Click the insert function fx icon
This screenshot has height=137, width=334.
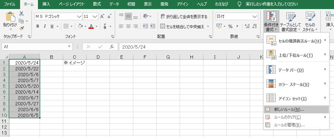point(112,47)
